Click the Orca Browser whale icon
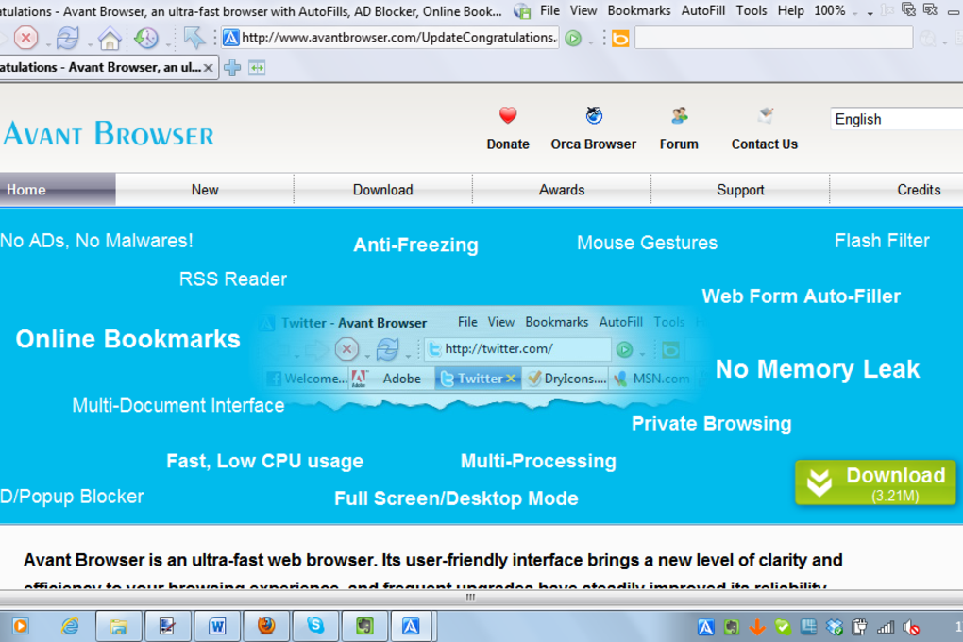Viewport: 963px width, 642px height. 594,115
